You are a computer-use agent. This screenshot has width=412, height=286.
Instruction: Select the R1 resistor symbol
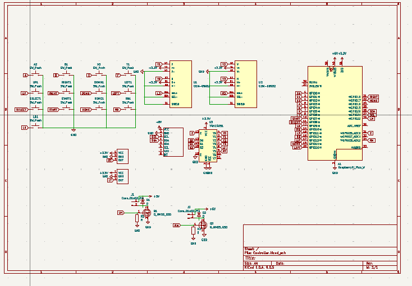[137, 218]
